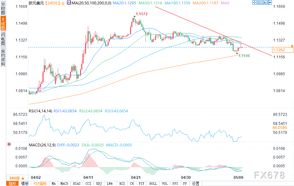294x186 pixels.
Task: Open the 合约资料 side tab
Action: [x=3, y=57]
